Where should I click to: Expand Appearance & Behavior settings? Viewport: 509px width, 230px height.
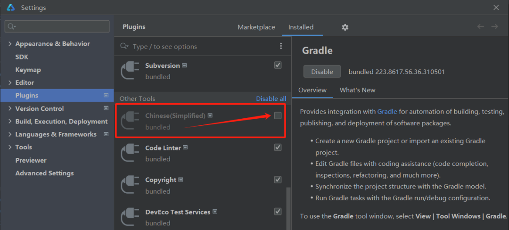pos(10,44)
